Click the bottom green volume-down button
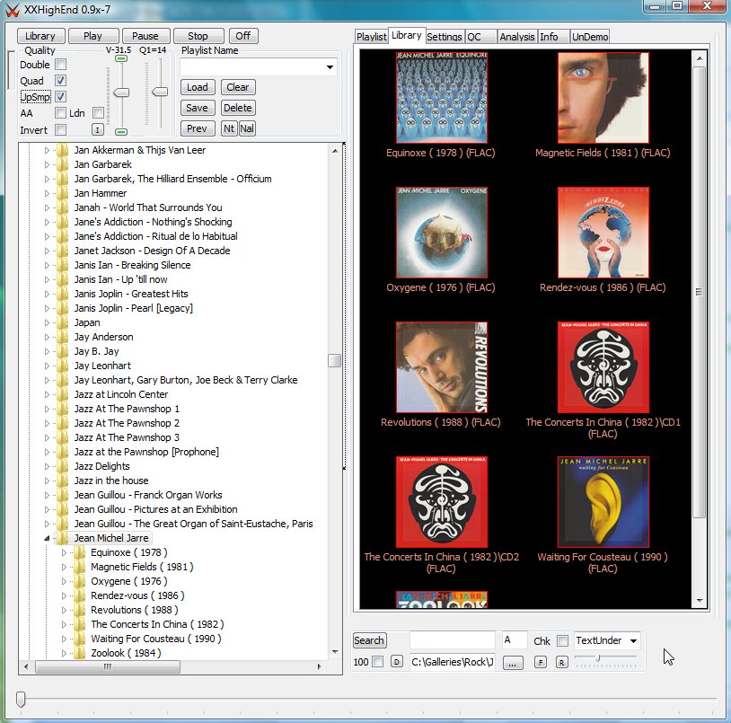Viewport: 731px width, 723px height. tap(120, 132)
